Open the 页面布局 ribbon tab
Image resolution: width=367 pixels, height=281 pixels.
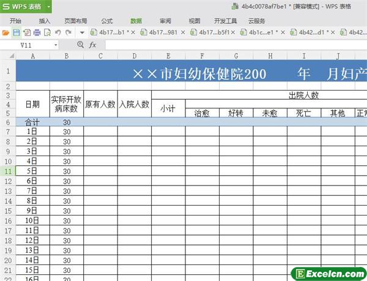tap(76, 21)
